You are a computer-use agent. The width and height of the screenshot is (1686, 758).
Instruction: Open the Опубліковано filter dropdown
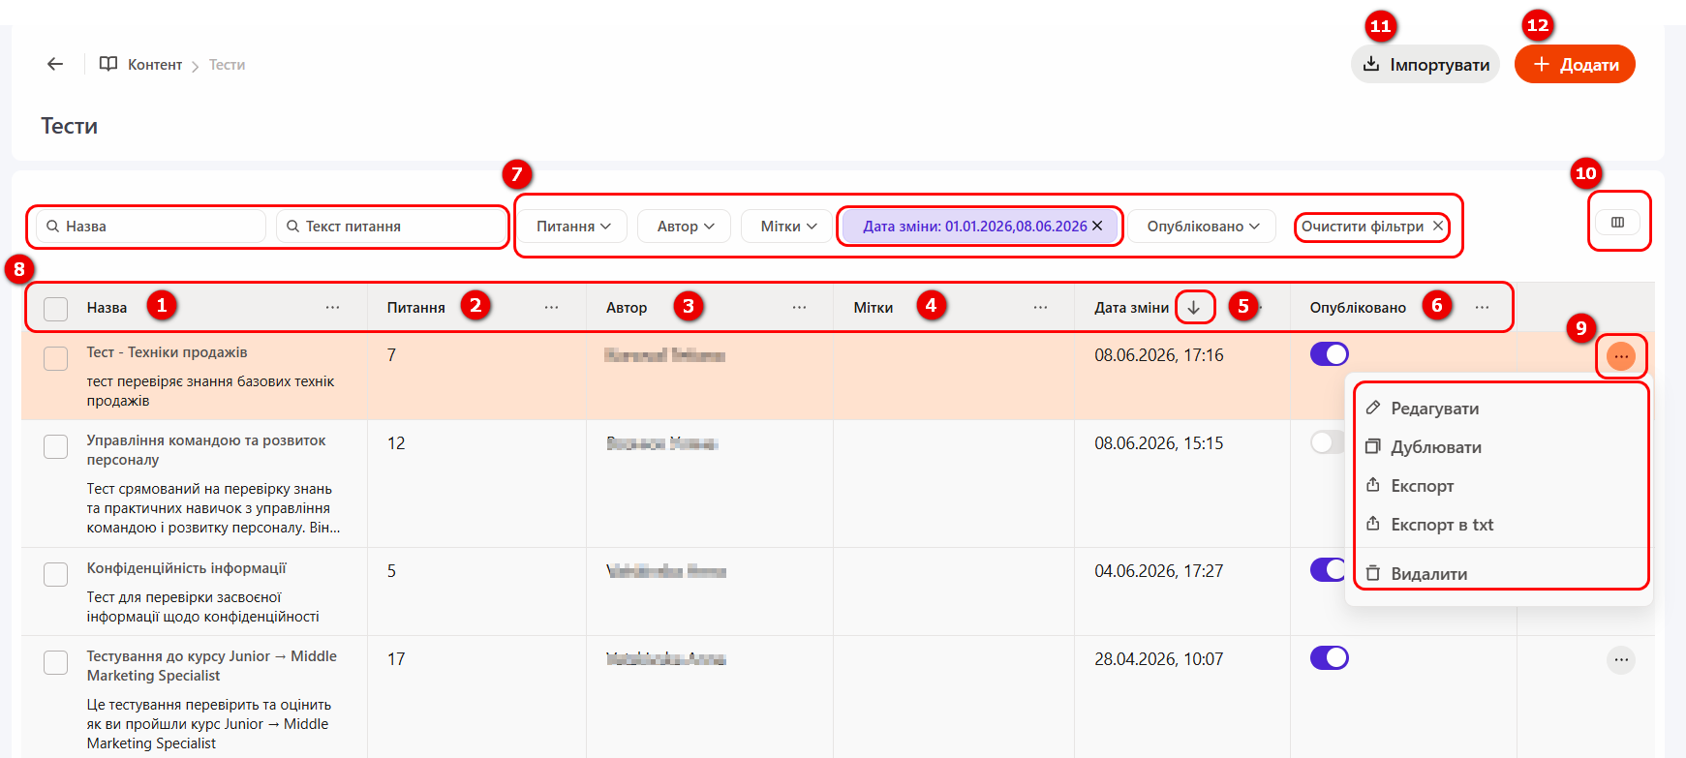(x=1203, y=227)
